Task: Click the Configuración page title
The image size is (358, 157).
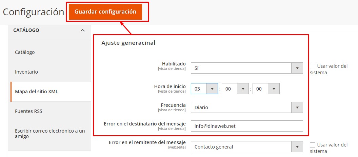Action: coord(33,12)
